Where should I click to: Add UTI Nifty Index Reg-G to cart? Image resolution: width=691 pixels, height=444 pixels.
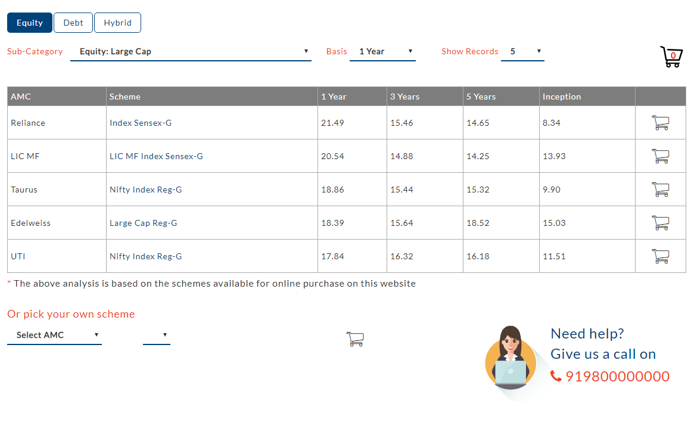coord(660,256)
